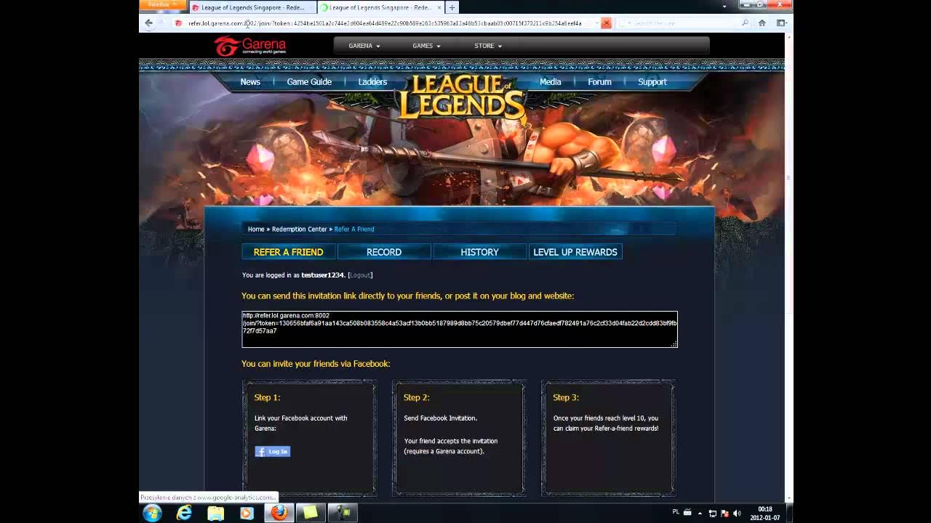This screenshot has width=931, height=523.
Task: Click 'You can invite your friends via Facebook:'
Action: (x=316, y=363)
